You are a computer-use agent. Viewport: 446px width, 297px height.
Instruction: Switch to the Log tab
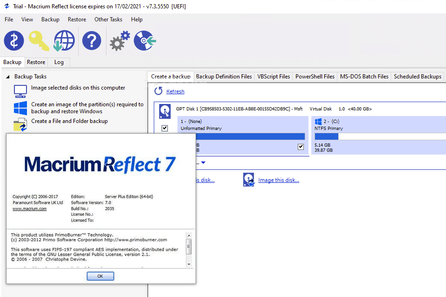pos(59,62)
